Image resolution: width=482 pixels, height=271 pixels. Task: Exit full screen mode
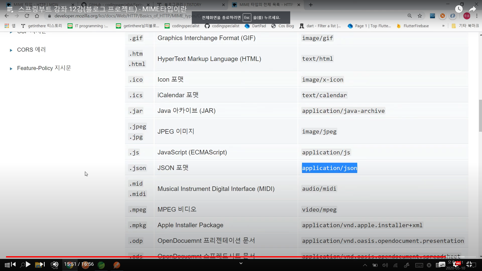pyautogui.click(x=469, y=264)
